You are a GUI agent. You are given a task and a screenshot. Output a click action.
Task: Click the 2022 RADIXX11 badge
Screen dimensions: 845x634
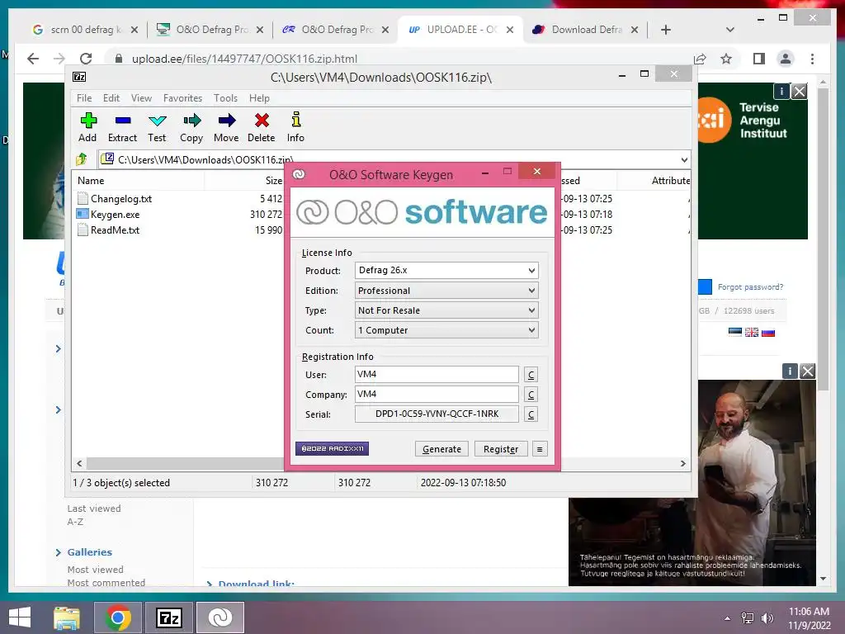pyautogui.click(x=332, y=448)
